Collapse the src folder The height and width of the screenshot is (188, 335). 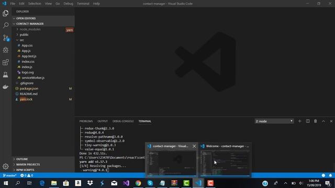pyautogui.click(x=43, y=40)
